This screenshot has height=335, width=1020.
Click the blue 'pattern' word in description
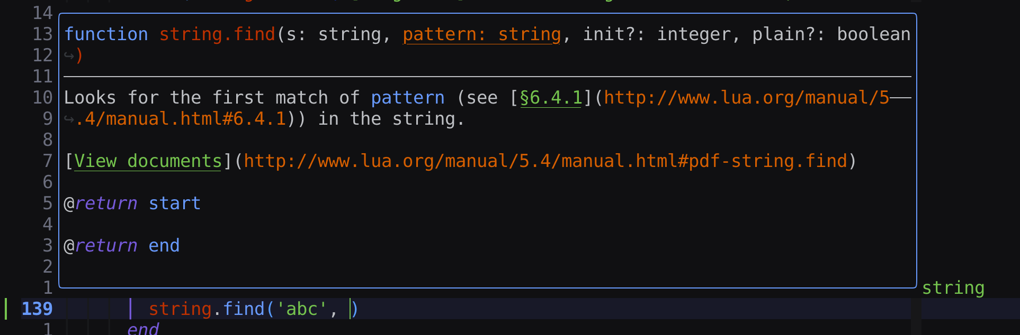[x=407, y=98]
